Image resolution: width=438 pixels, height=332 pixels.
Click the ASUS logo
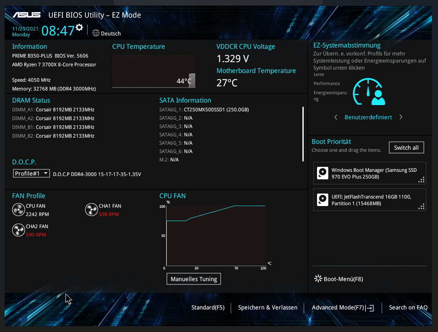click(x=27, y=15)
